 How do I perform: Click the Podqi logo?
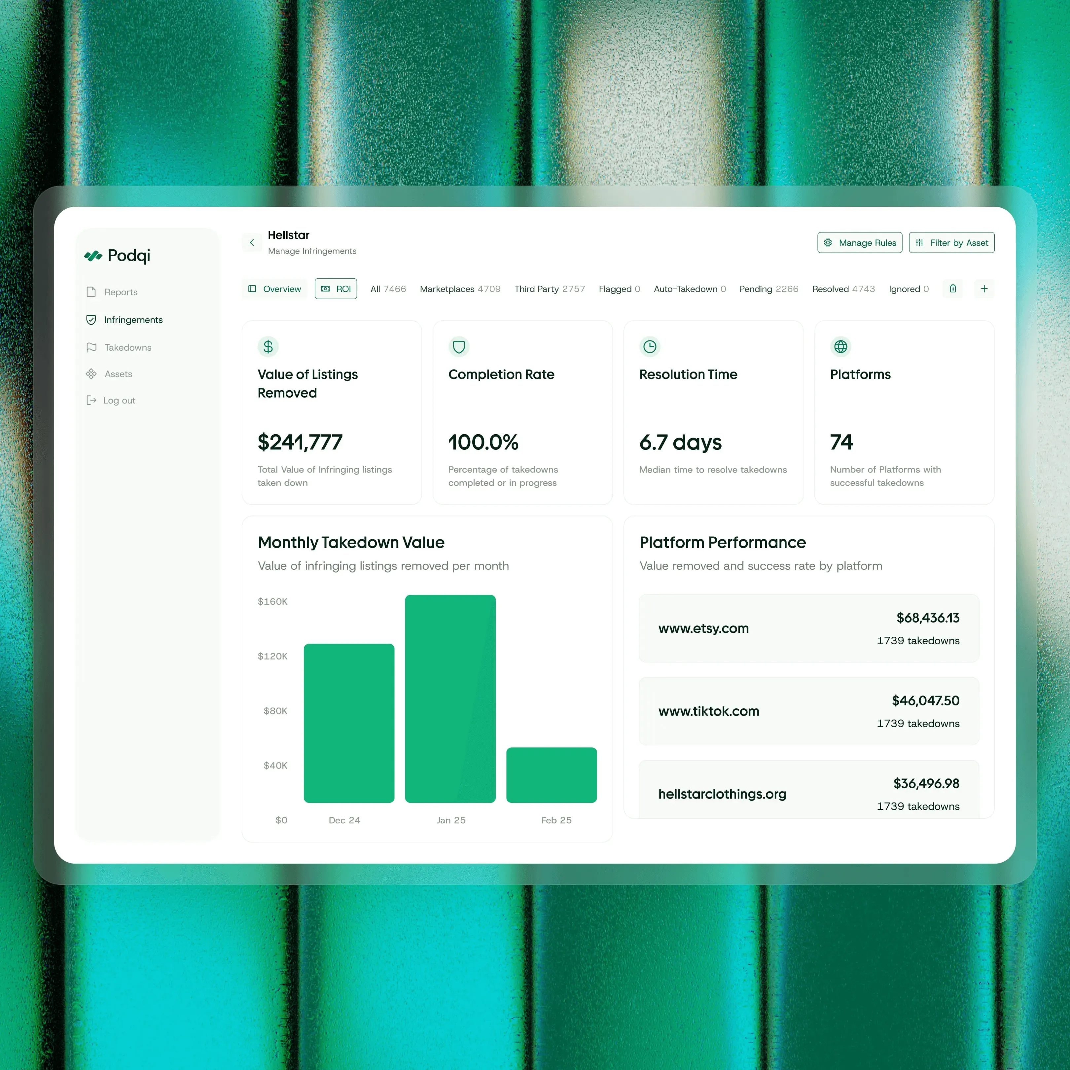pyautogui.click(x=117, y=255)
